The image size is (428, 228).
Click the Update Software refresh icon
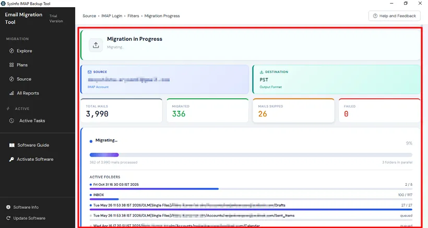8,218
